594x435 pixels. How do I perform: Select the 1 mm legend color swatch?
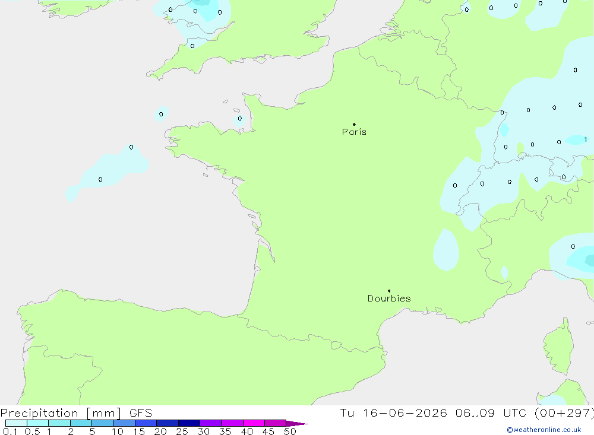pos(59,423)
